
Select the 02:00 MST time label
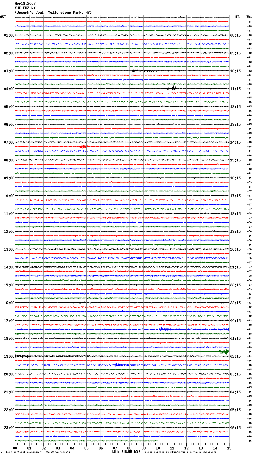pyautogui.click(x=9, y=53)
